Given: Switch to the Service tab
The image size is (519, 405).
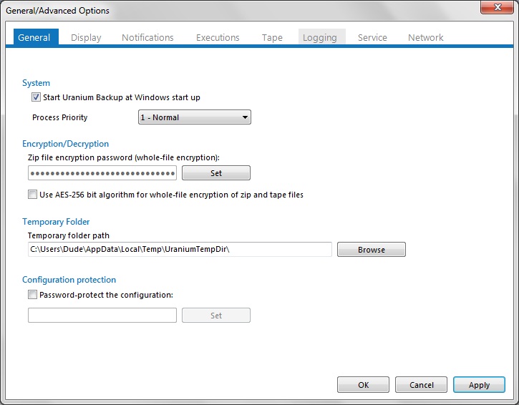Looking at the screenshot, I should coord(372,37).
